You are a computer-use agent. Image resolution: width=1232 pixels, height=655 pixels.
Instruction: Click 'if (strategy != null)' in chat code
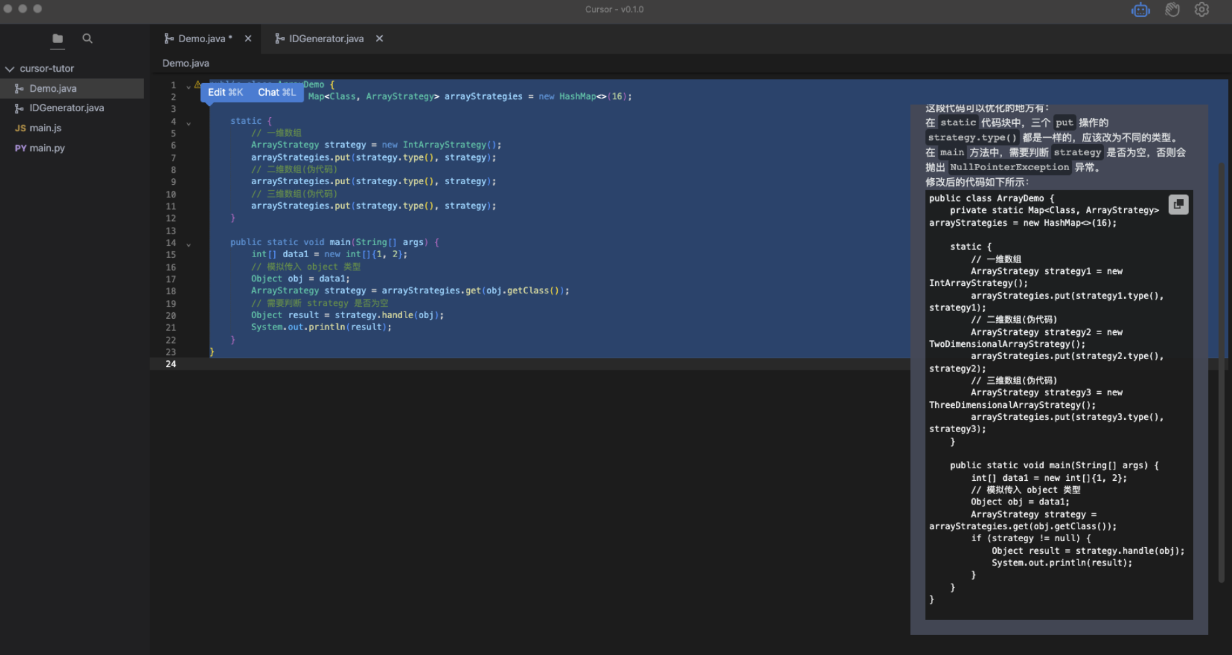point(1031,538)
